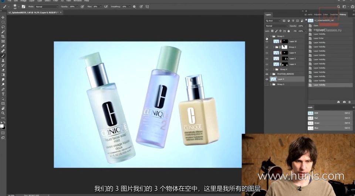The width and height of the screenshot is (355, 196).
Task: Show Group 3 via visibility box
Action: pyautogui.click(x=267, y=84)
